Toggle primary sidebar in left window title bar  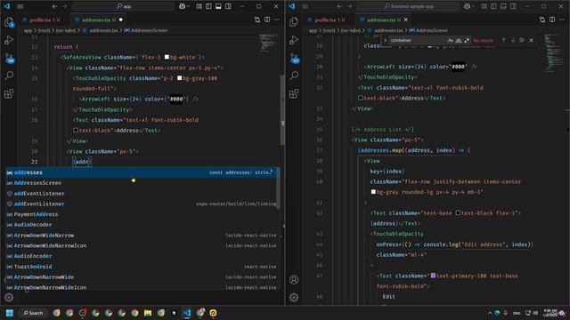click(208, 6)
